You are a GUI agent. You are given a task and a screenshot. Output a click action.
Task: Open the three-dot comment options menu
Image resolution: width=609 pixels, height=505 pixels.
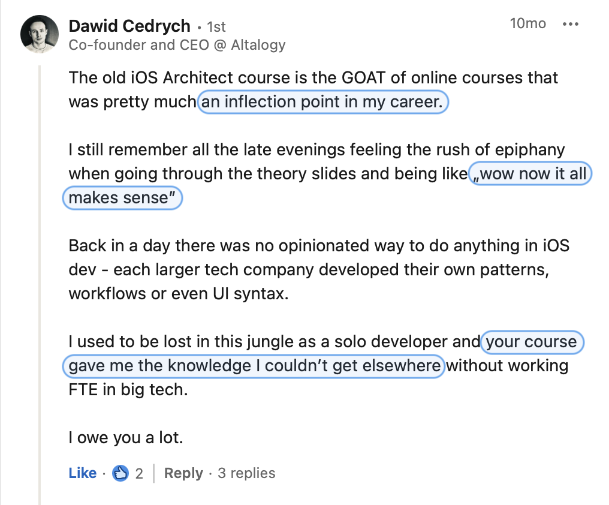tap(570, 24)
